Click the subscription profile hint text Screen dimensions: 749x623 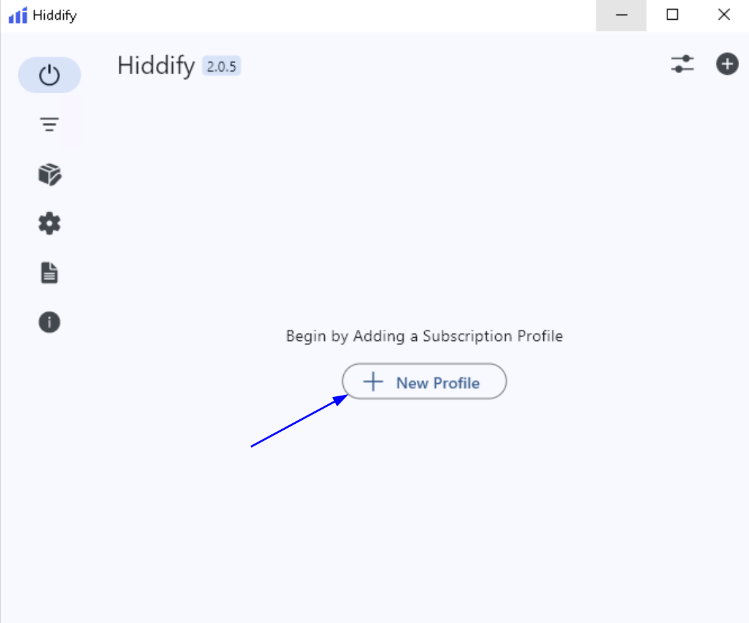coord(424,336)
